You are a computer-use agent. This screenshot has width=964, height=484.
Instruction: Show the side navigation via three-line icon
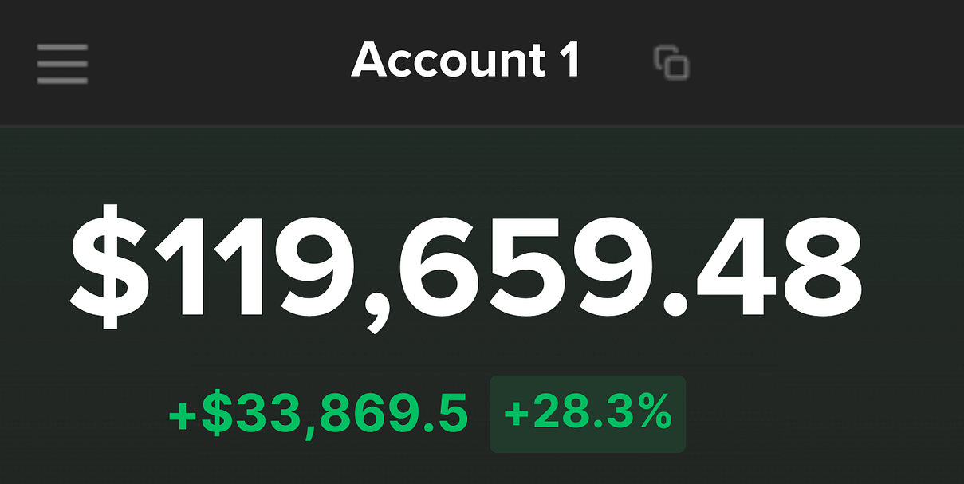tap(62, 63)
